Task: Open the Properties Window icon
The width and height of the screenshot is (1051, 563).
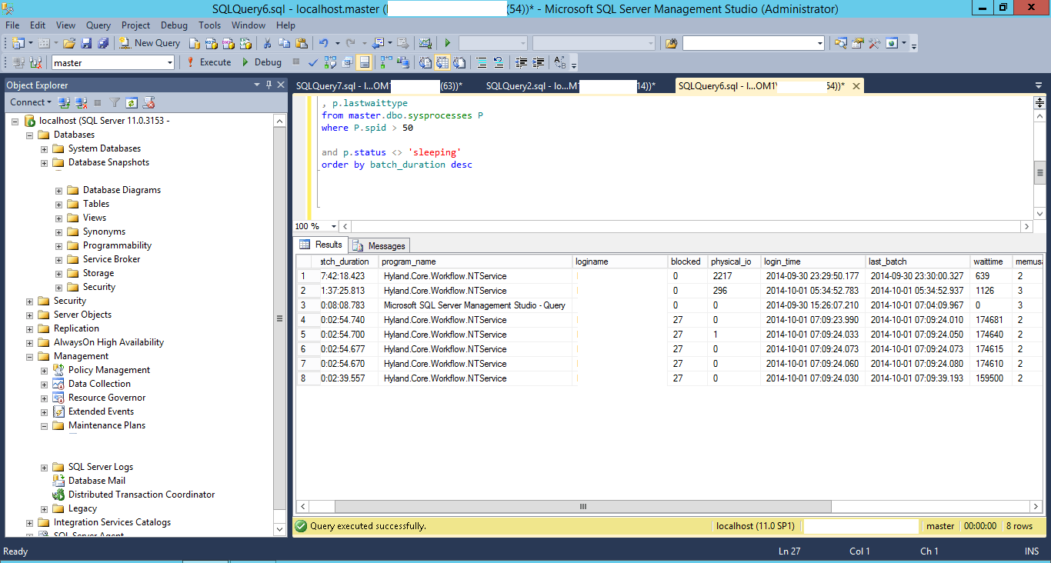Action: (x=857, y=43)
